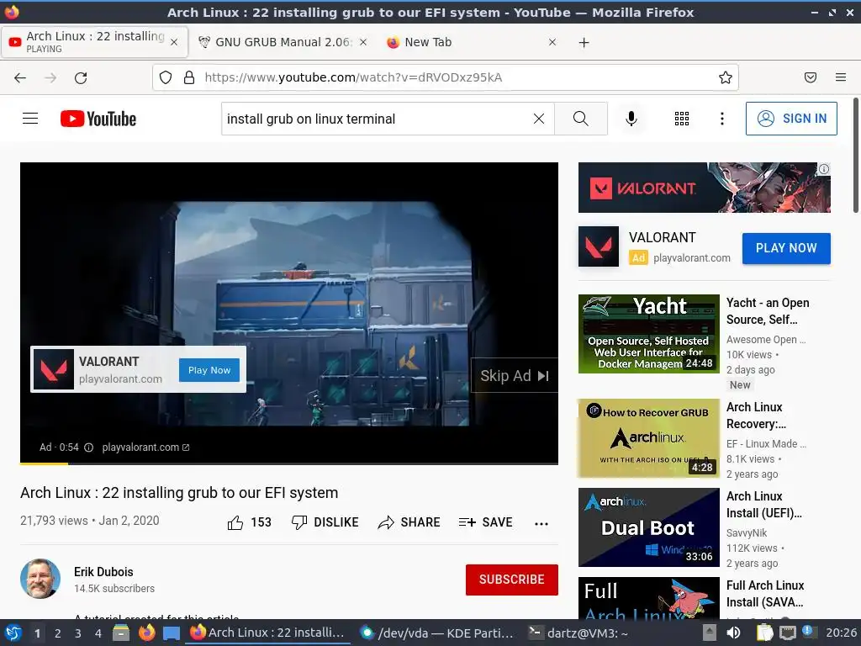The height and width of the screenshot is (646, 861).
Task: Open the Arch Linux Recovery video title
Action: [756, 416]
